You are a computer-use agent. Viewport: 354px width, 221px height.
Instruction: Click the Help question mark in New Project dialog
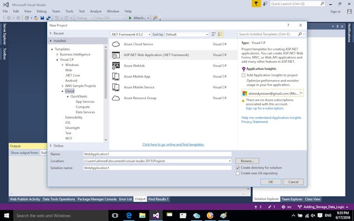point(288,25)
